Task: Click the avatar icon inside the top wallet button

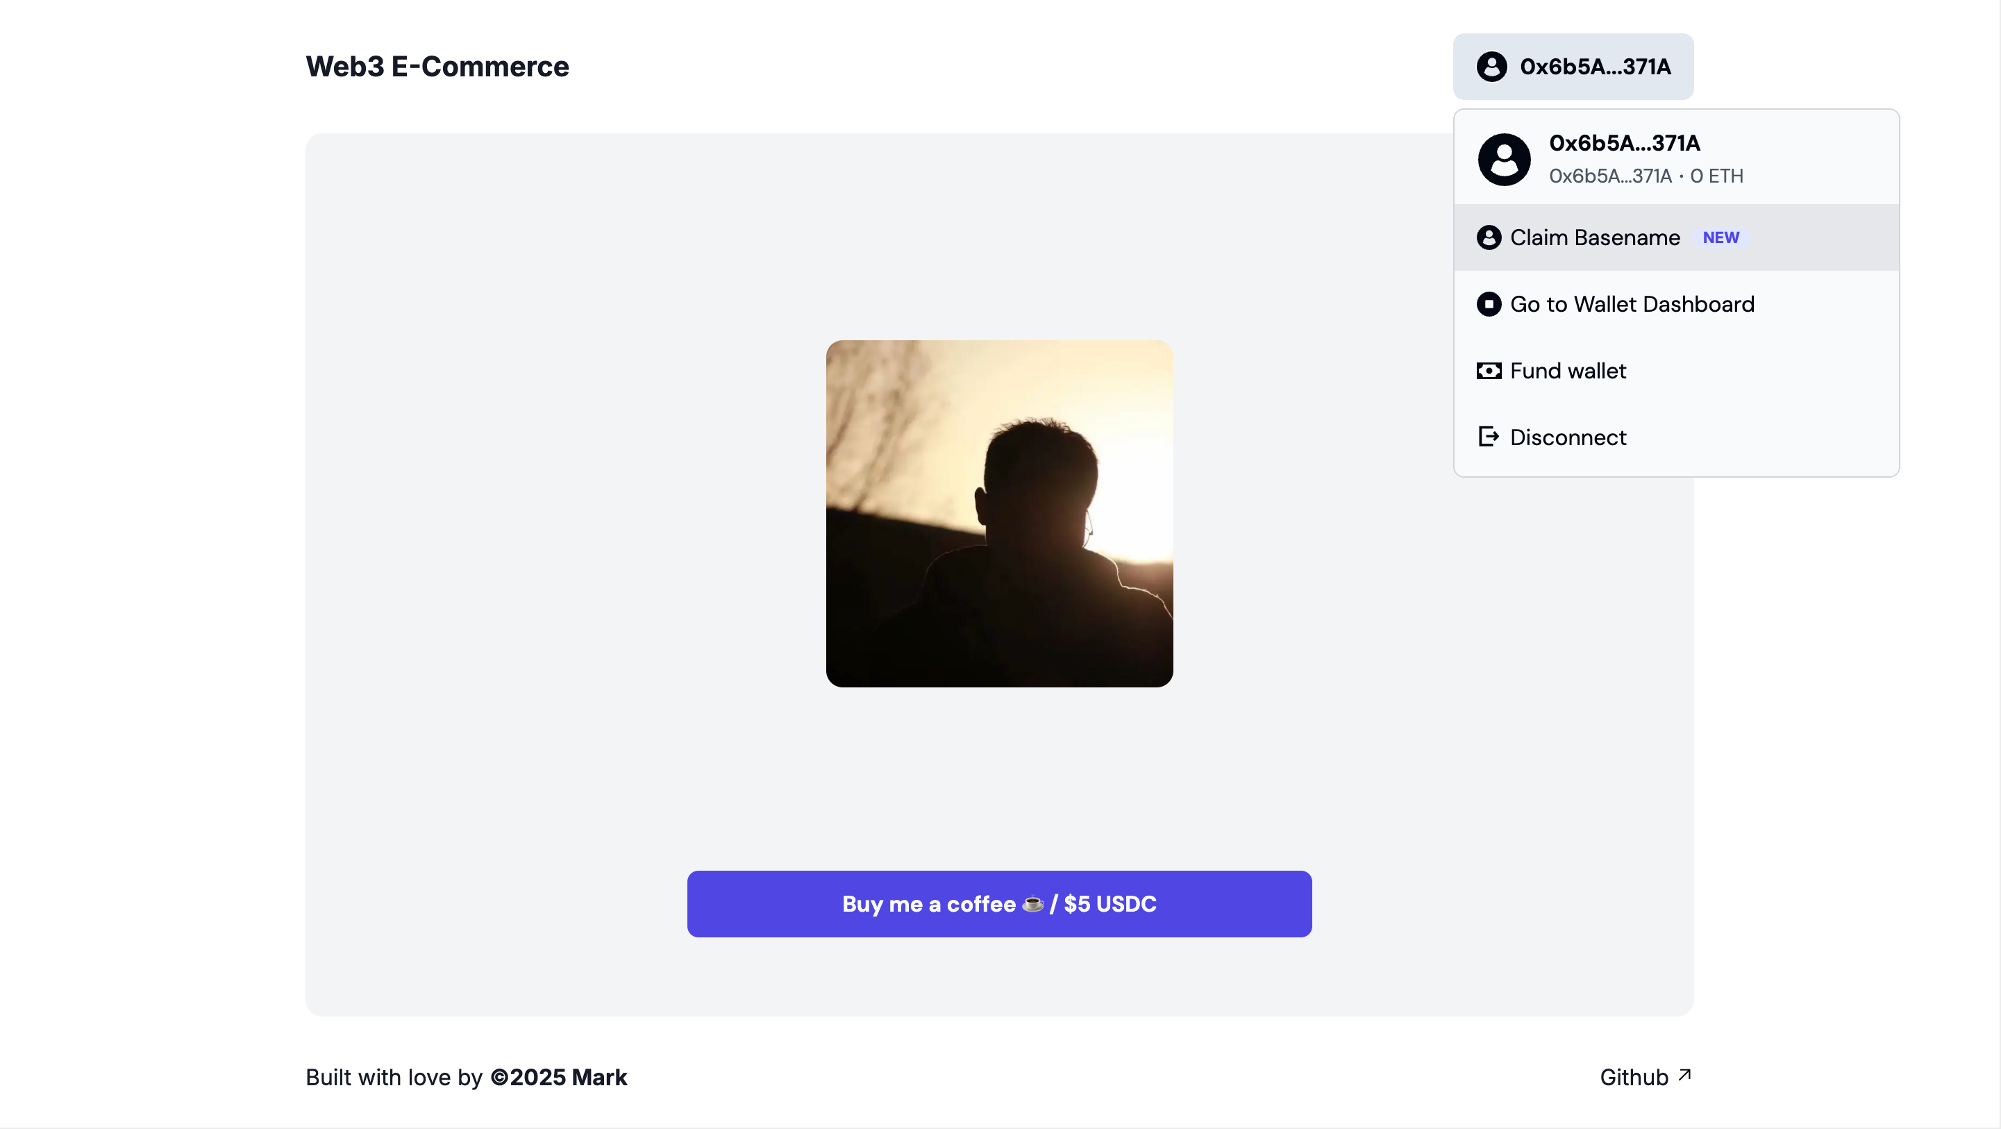Action: point(1493,67)
